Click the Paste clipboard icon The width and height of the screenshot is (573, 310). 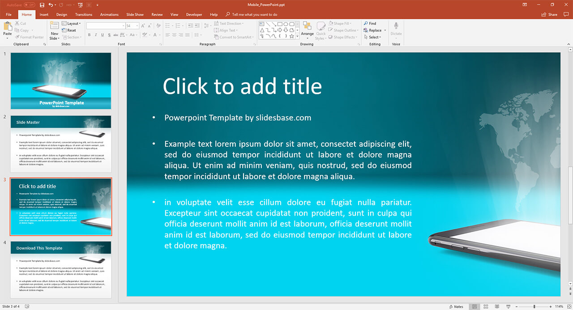pyautogui.click(x=8, y=27)
